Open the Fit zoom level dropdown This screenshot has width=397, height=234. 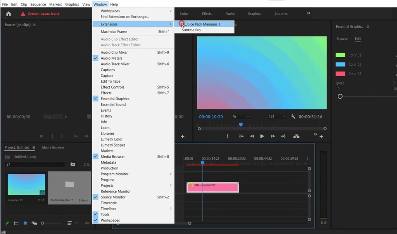pyautogui.click(x=240, y=117)
